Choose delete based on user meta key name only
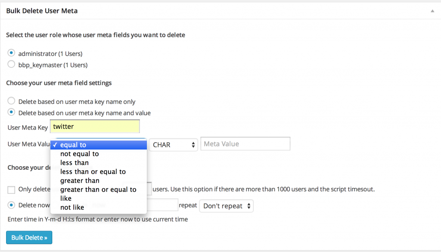Viewport: 441px width, 252px height. (x=11, y=101)
